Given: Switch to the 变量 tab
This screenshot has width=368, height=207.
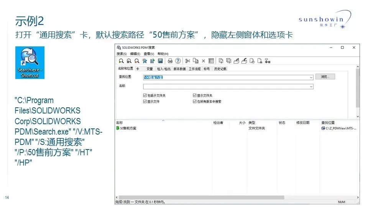Looking at the screenshot, I should click(x=149, y=69).
